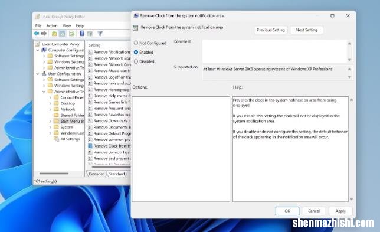Click the settings list horizontal scrollbar
Screen dimensions: 380x232
click(x=112, y=167)
